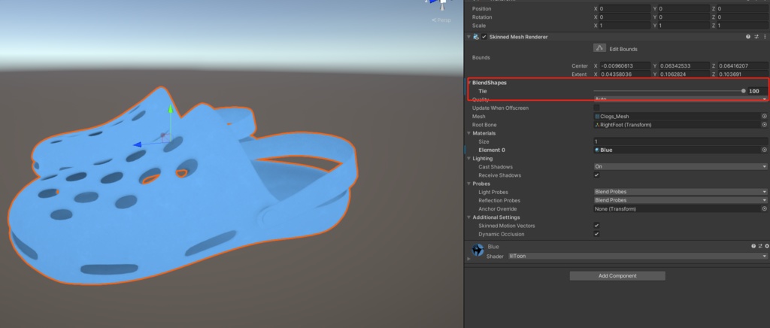Toggle Dynamic Occlusion checkbox
This screenshot has height=328, width=770.
click(x=596, y=234)
